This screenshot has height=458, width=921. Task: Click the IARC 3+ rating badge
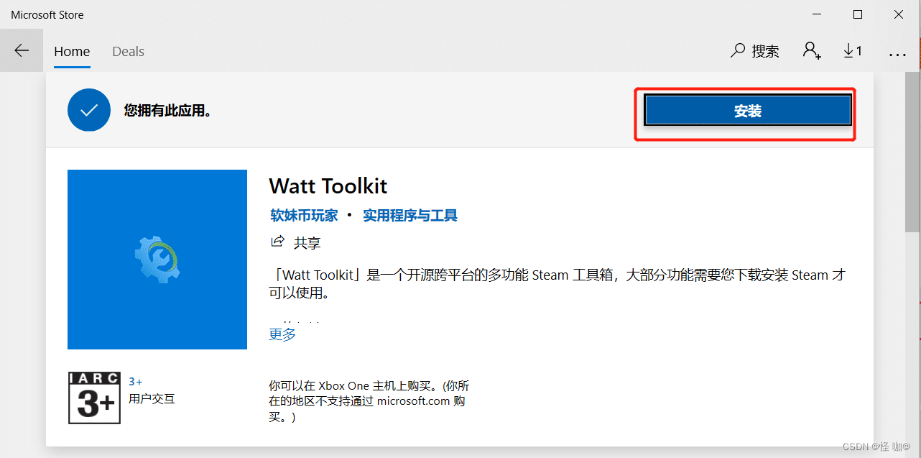(x=94, y=398)
